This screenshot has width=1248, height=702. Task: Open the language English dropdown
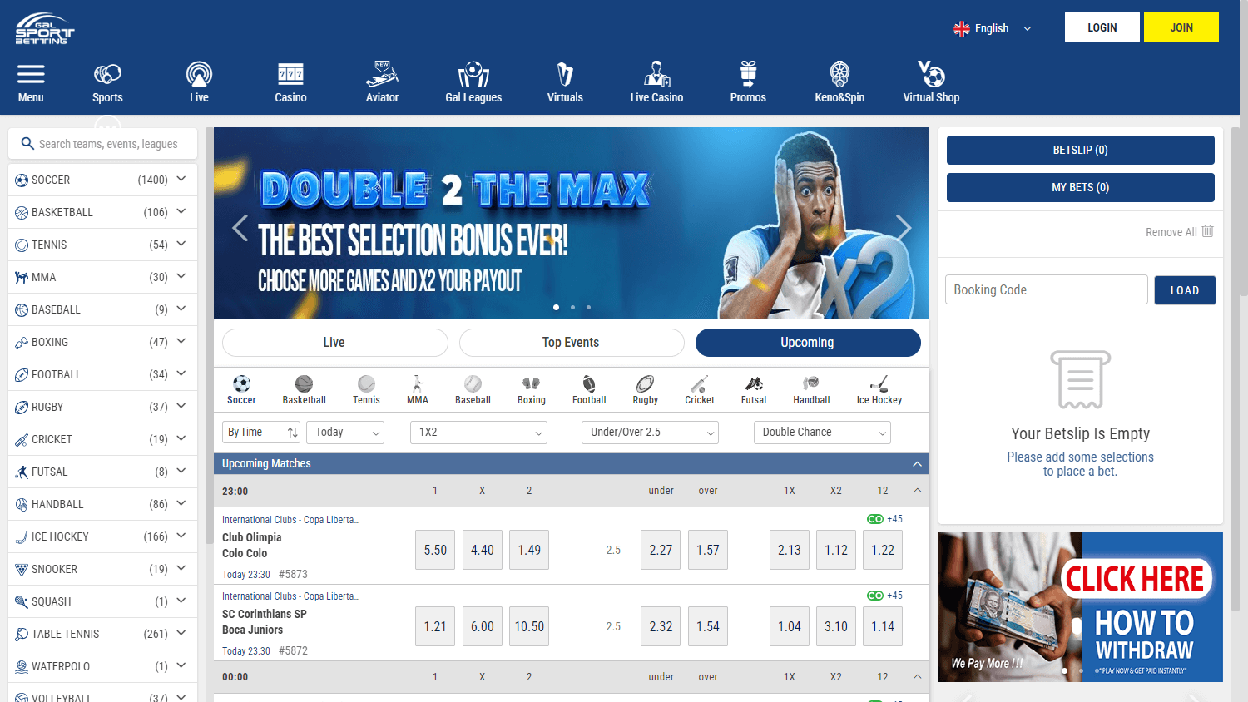coord(992,28)
